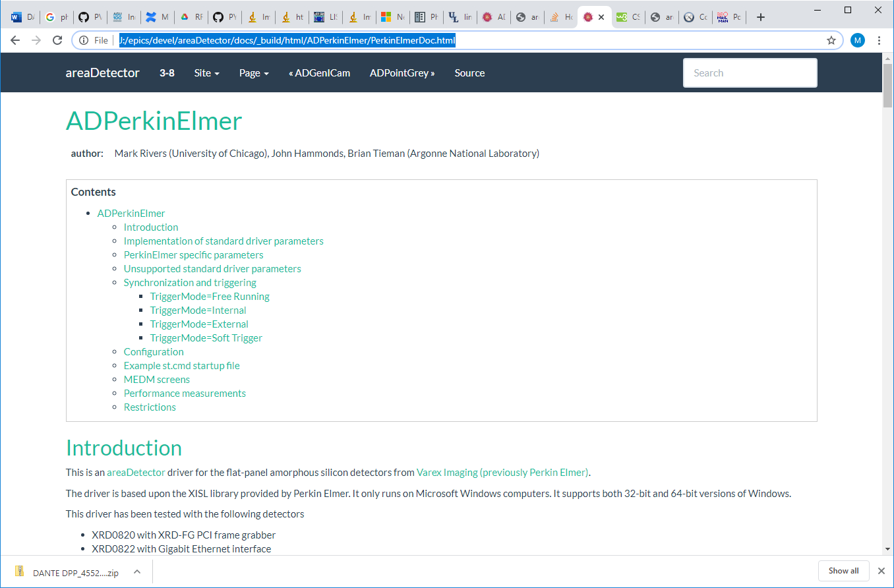Jump to PerkinElmer specific parameters
Screen dimensions: 894x588
tap(194, 255)
